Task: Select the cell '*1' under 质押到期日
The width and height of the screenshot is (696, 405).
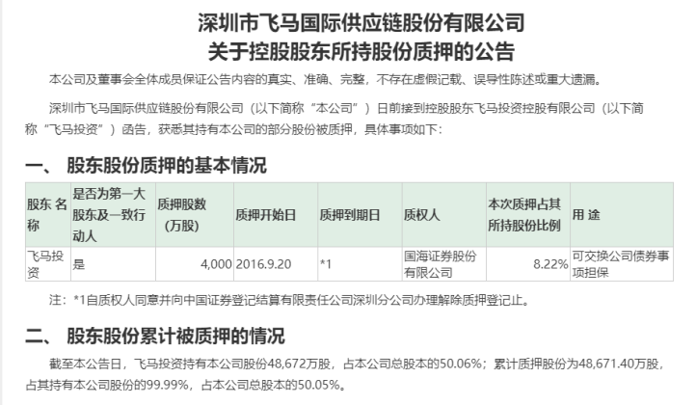Action: 360,264
